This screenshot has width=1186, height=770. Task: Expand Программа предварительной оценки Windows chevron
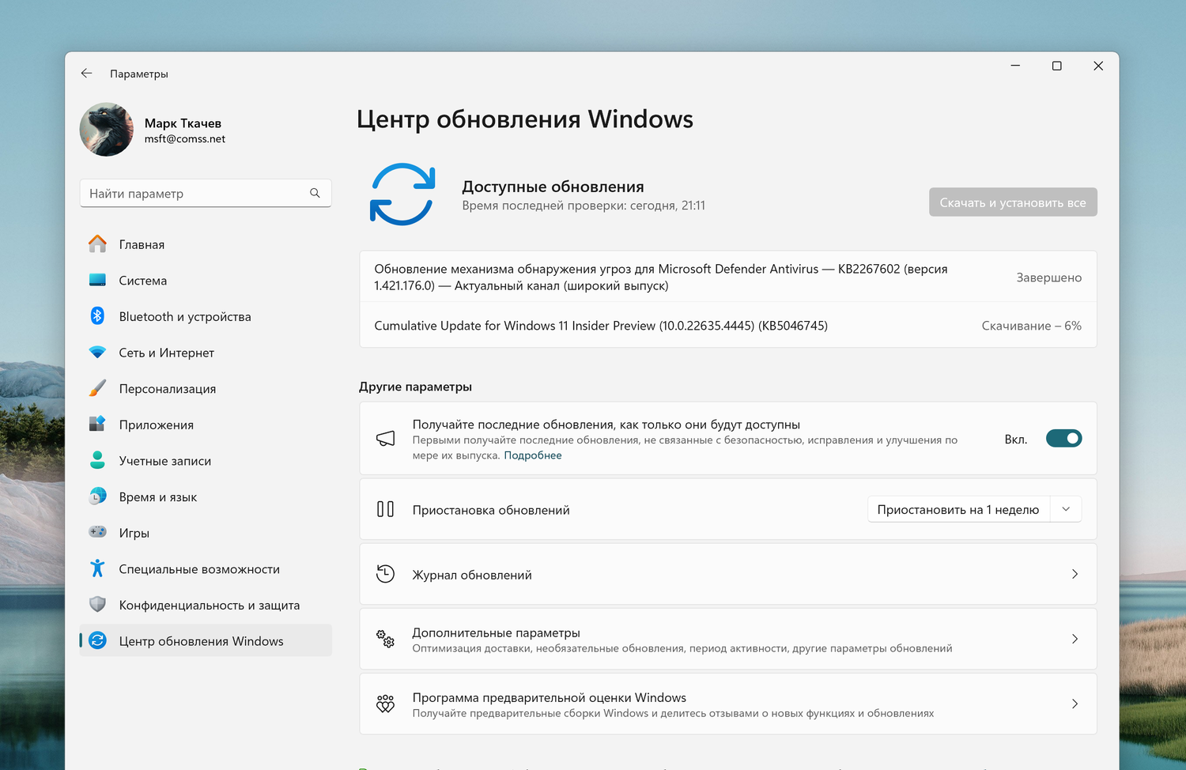click(x=1075, y=704)
